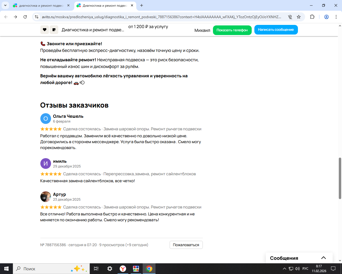Reload the Avito page
This screenshot has height=274, width=342.
[x=25, y=17]
